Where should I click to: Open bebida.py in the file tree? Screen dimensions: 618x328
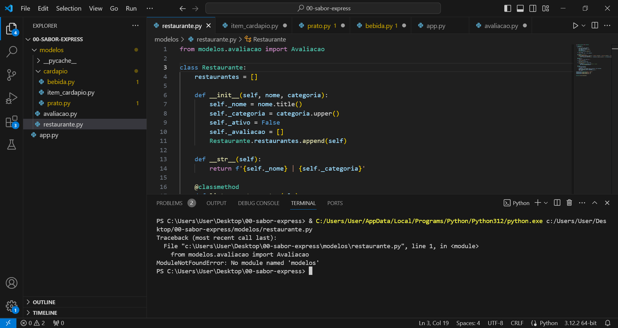pyautogui.click(x=85, y=82)
